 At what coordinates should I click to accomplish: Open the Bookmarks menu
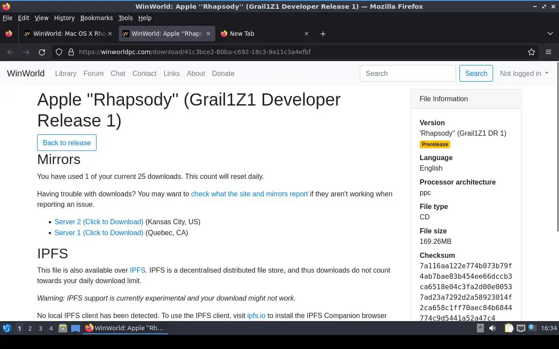pos(97,18)
